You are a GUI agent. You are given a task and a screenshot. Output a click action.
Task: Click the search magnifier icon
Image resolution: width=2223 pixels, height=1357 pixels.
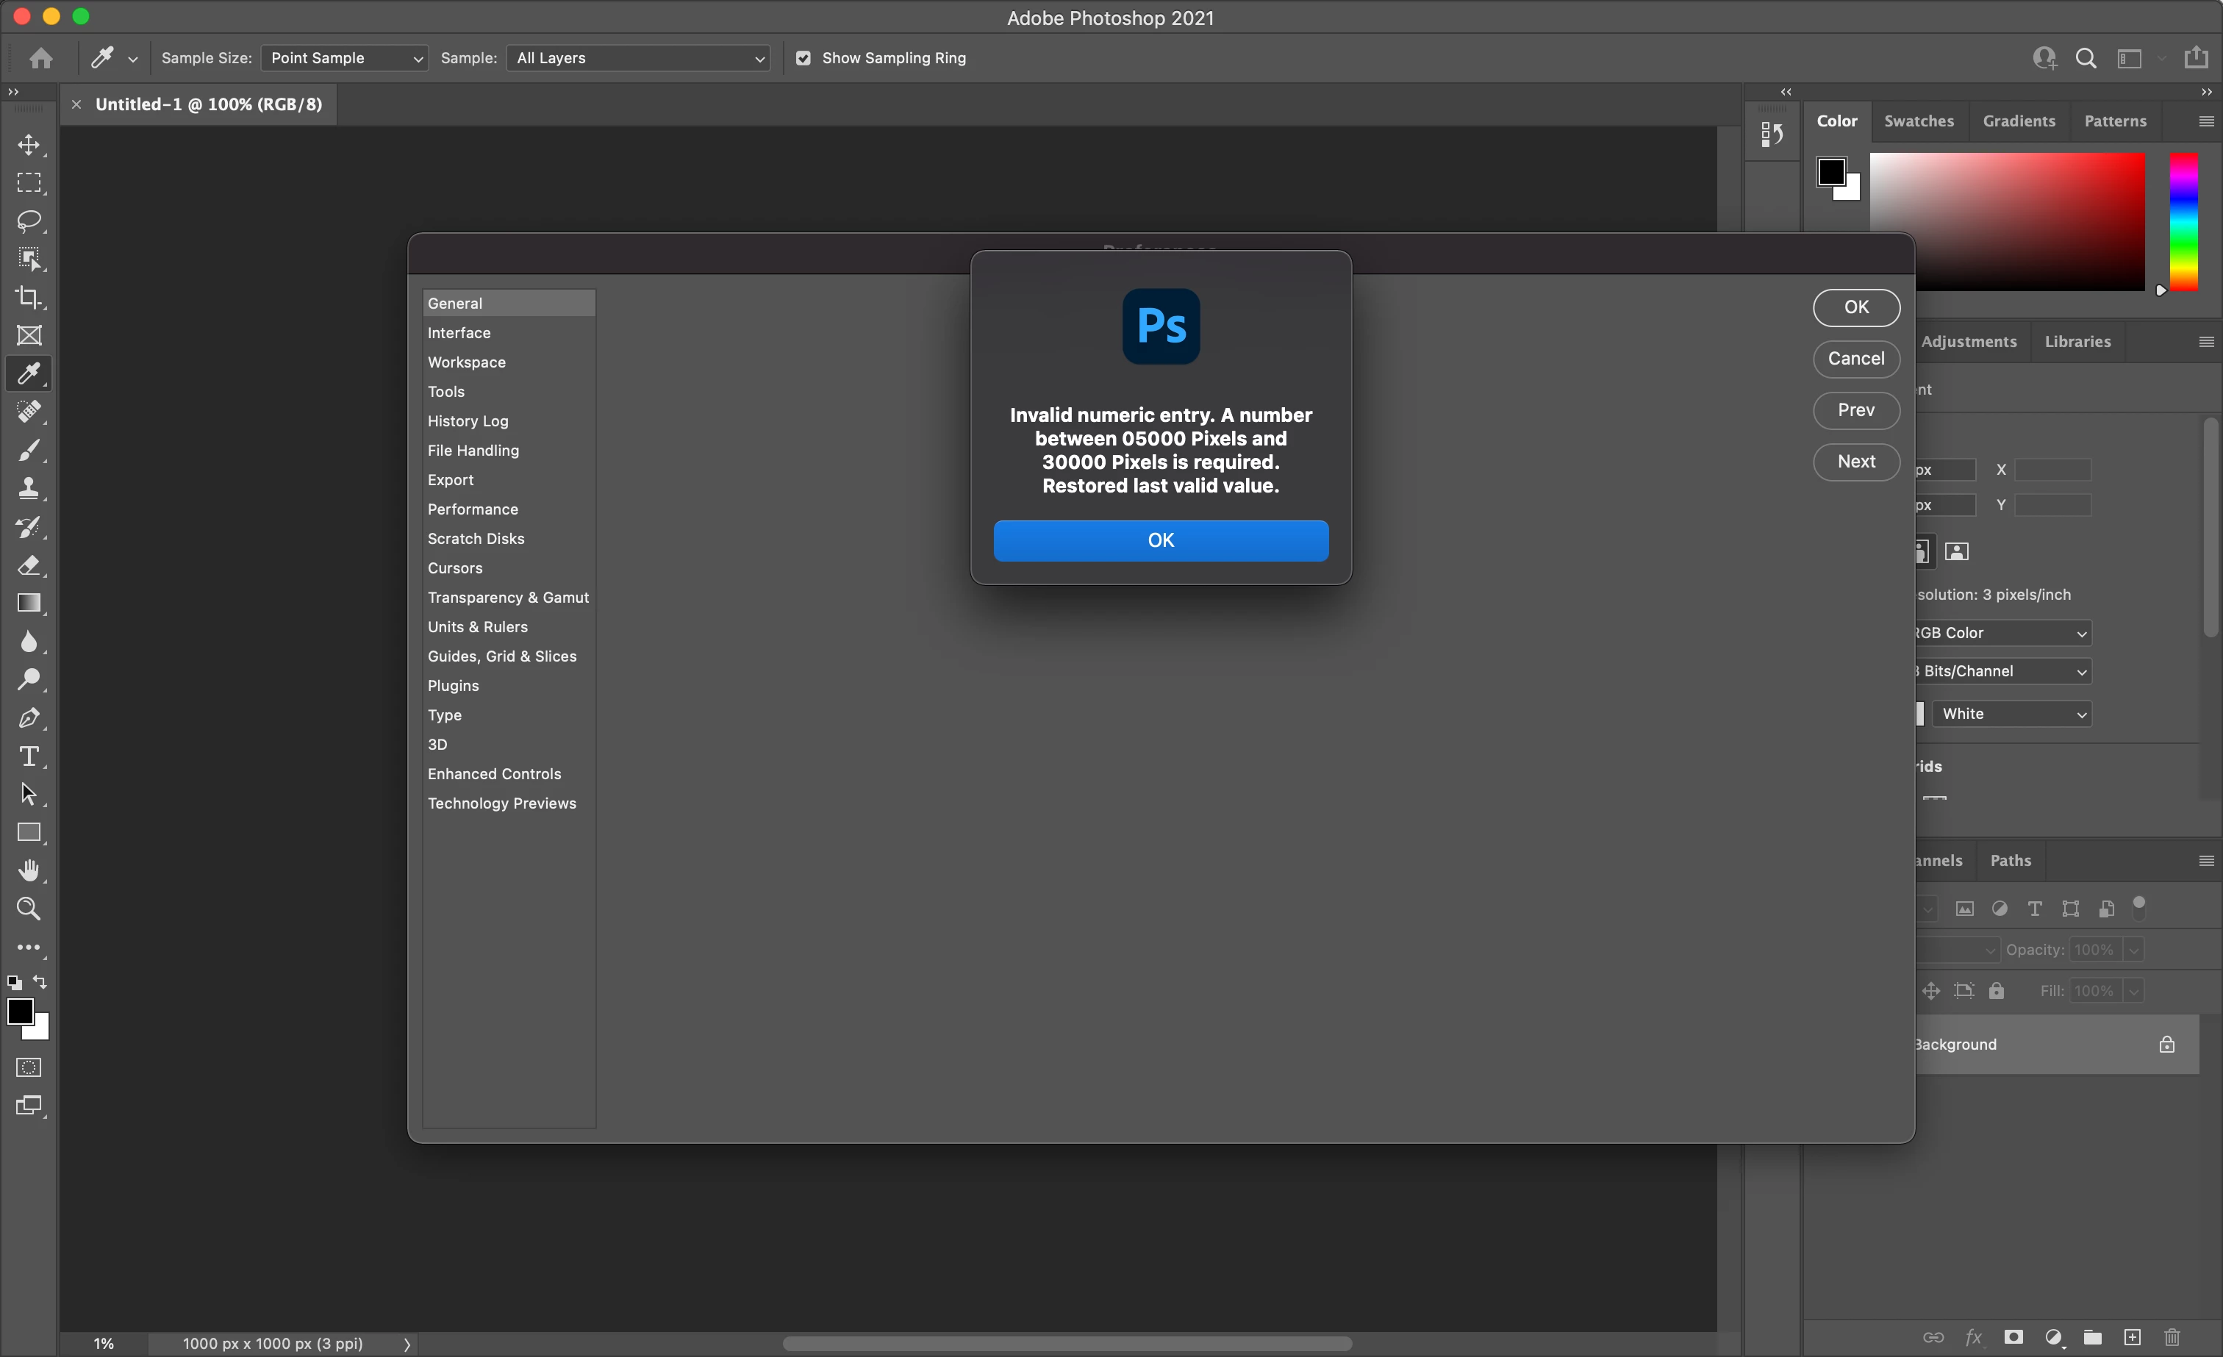(2086, 59)
